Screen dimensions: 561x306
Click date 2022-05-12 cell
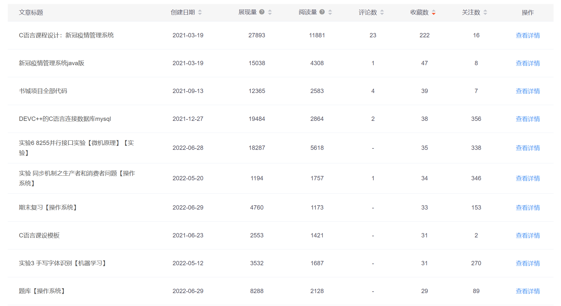(188, 263)
